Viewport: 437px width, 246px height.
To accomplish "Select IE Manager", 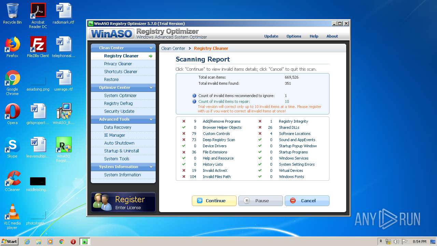I will coord(123,135).
